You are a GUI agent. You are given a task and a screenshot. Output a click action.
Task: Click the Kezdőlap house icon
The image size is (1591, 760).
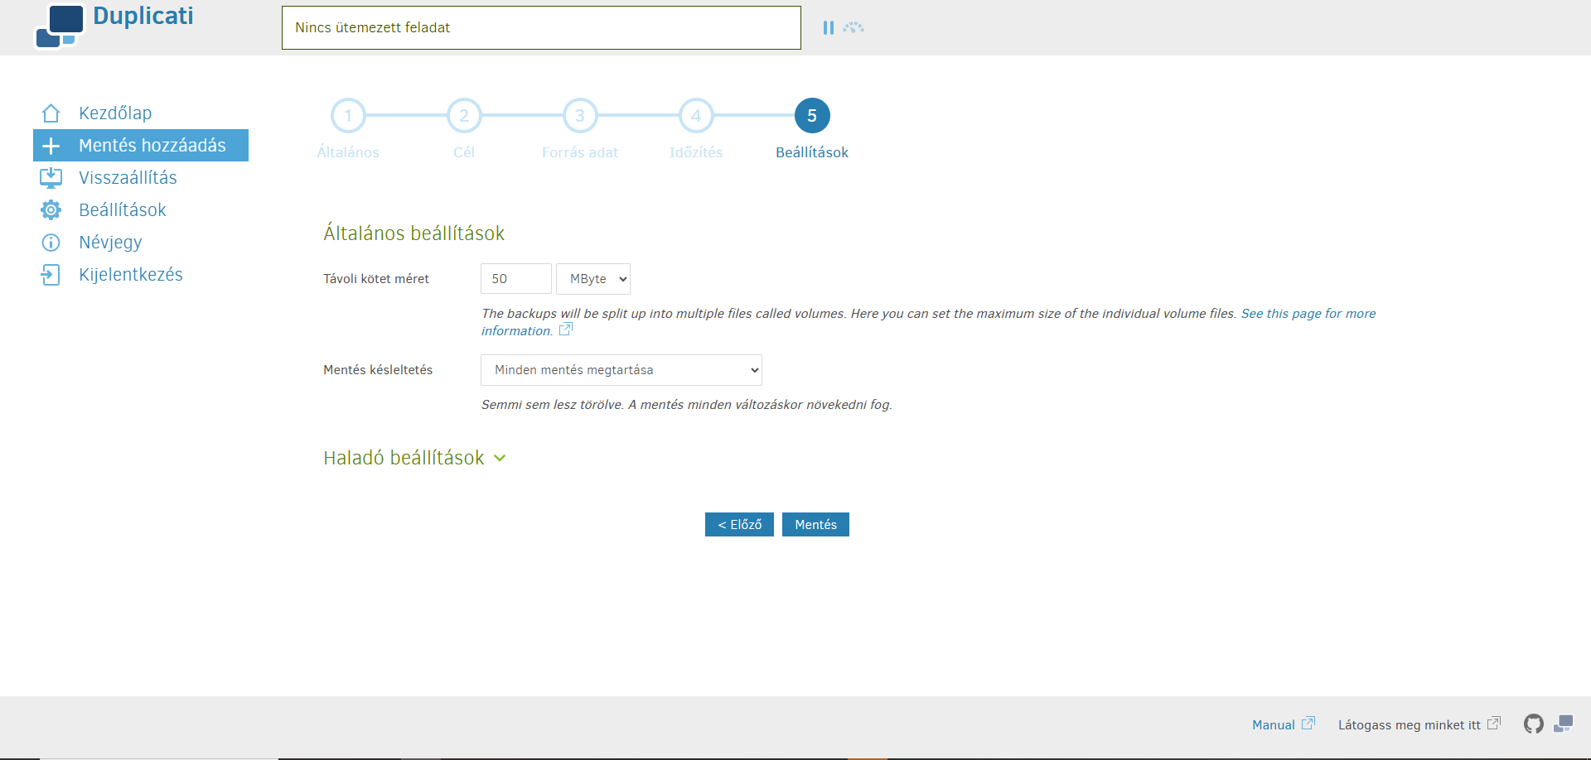(x=51, y=113)
